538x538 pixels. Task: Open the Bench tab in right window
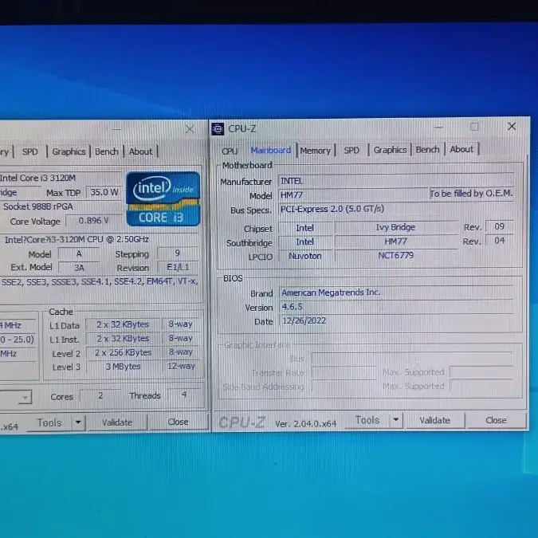click(427, 150)
